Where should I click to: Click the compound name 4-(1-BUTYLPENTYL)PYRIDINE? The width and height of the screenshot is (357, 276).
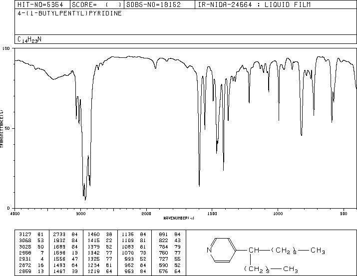coord(70,13)
